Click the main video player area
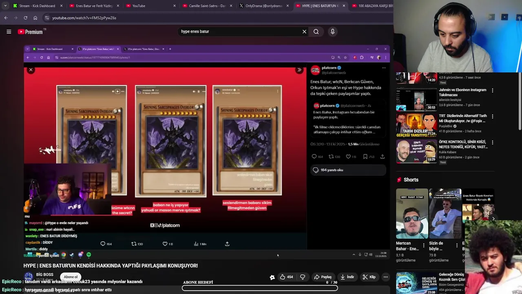Screen dimensions: 522x294 coord(206,152)
